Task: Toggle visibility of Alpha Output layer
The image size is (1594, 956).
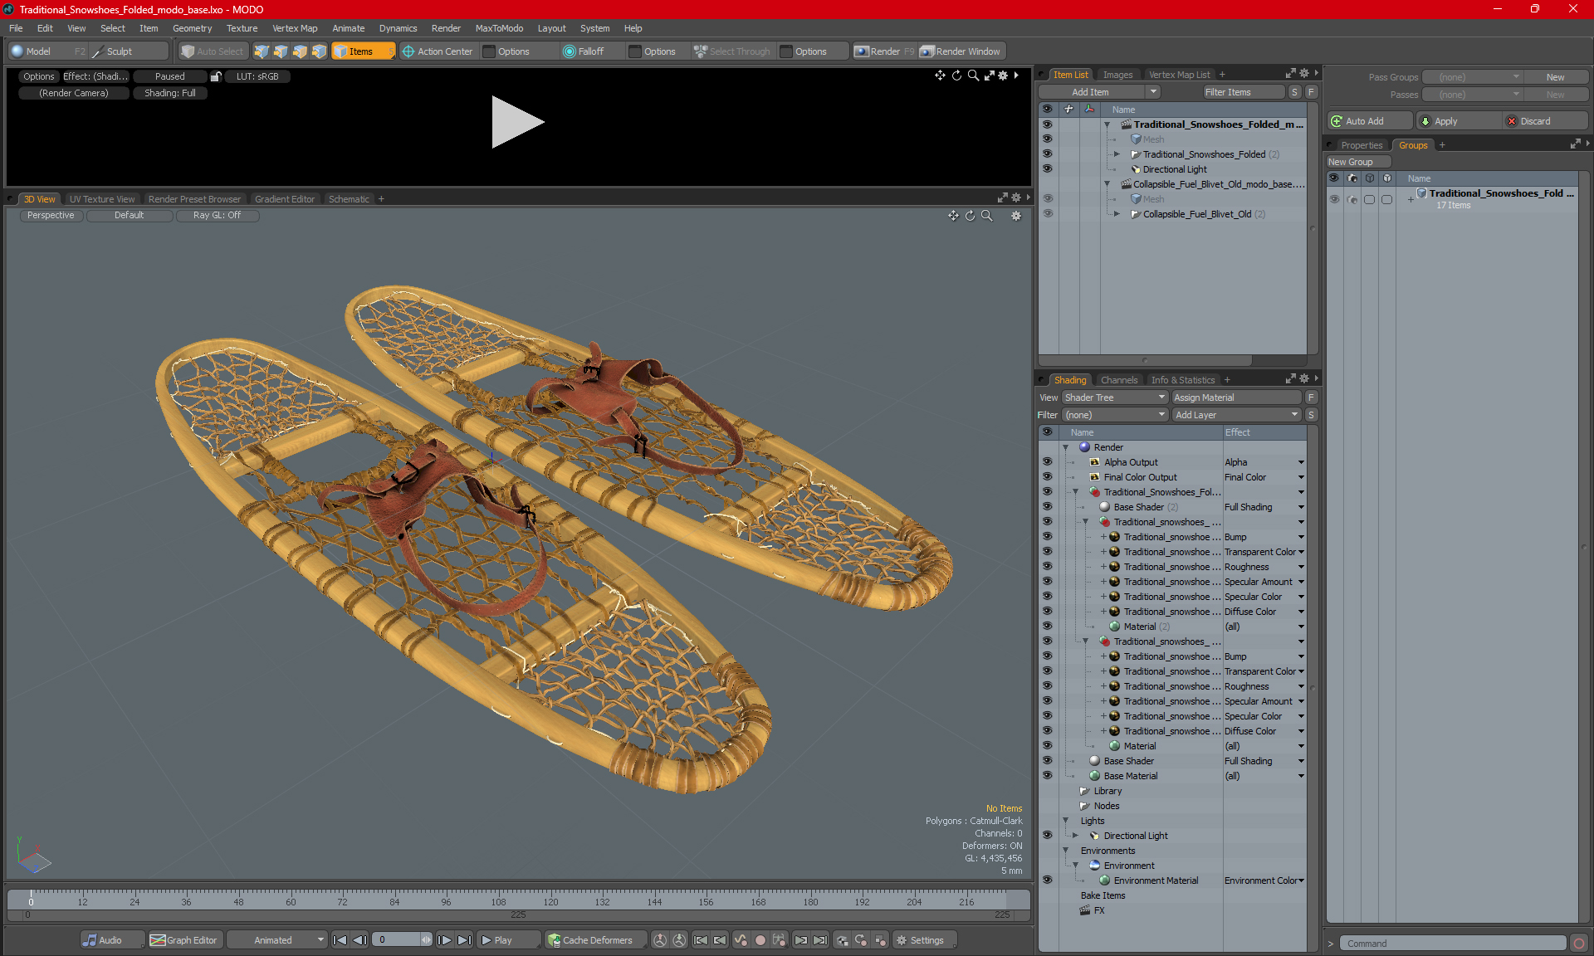Action: point(1047,462)
